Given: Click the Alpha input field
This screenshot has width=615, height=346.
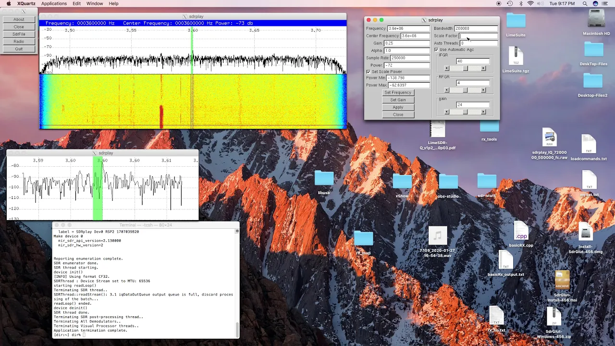Looking at the screenshot, I should tap(406, 50).
